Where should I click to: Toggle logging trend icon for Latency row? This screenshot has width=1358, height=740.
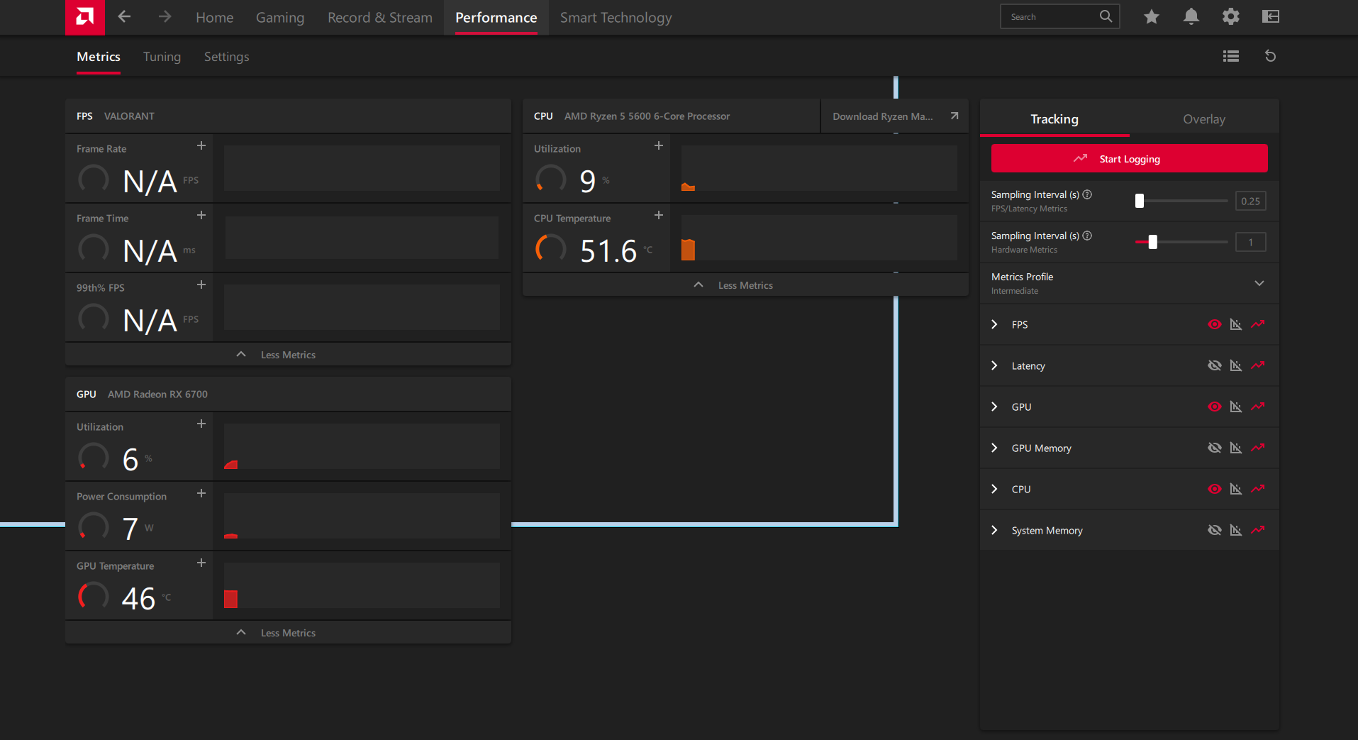click(1258, 365)
